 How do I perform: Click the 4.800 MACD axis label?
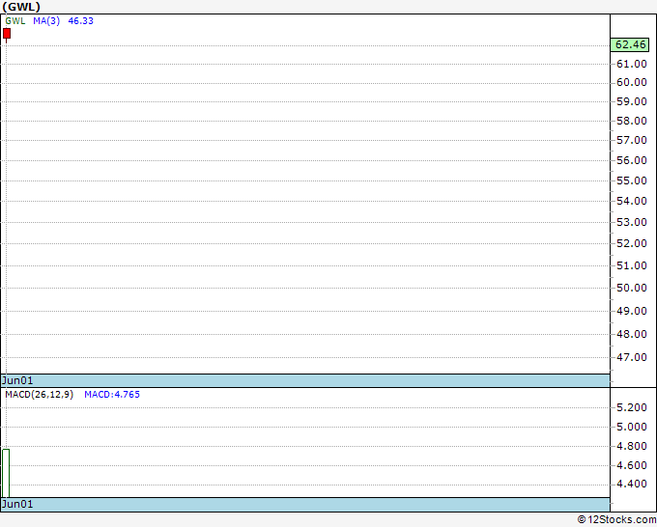632,446
